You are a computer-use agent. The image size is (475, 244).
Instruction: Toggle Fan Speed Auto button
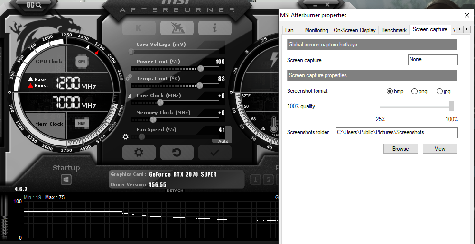[223, 141]
